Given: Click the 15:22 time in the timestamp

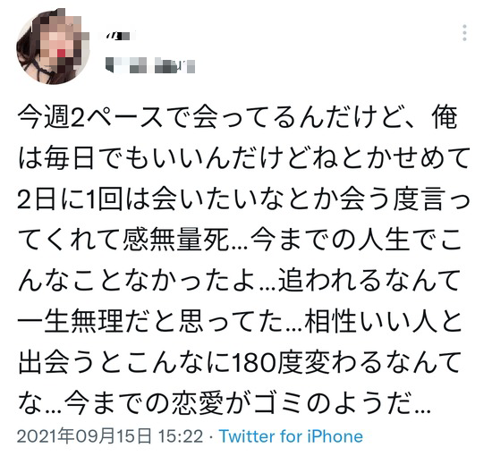Looking at the screenshot, I should click(180, 436).
